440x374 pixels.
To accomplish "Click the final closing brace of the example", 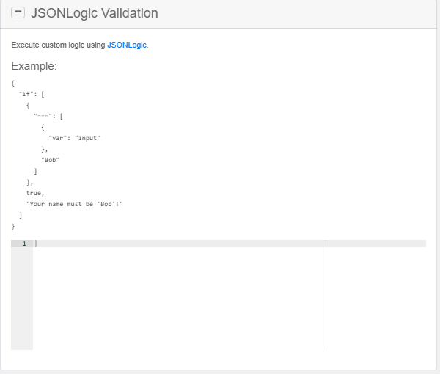I will (x=13, y=226).
